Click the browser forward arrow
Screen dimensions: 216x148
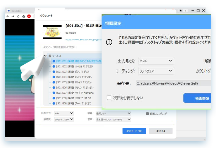pyautogui.click(x=13, y=16)
